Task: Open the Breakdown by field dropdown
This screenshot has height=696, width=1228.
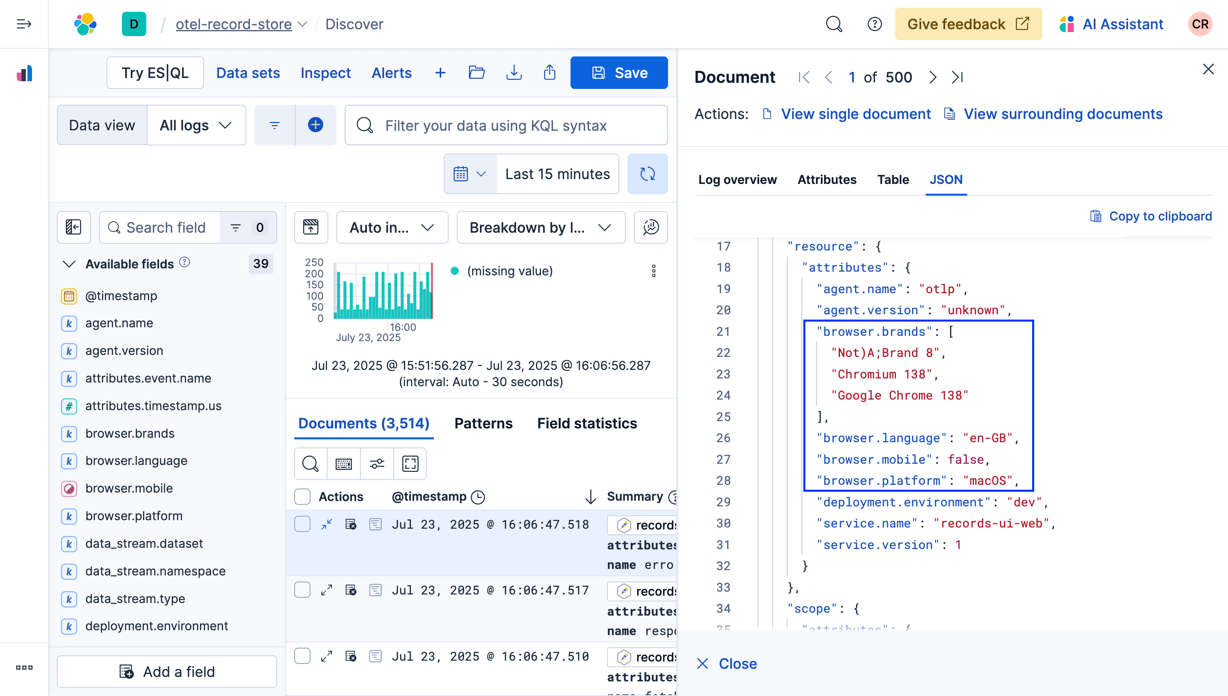Action: point(540,227)
